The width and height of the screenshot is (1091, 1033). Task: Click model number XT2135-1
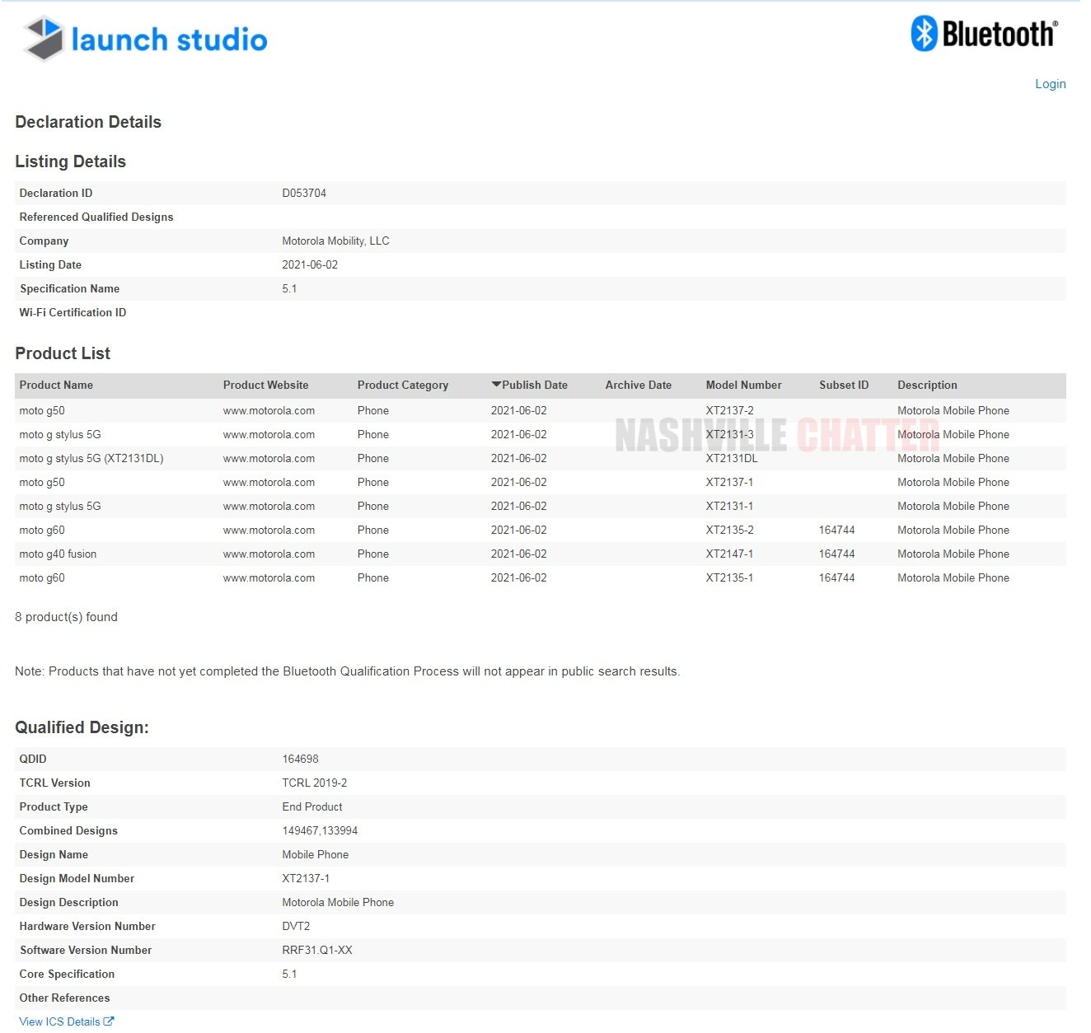coord(729,578)
